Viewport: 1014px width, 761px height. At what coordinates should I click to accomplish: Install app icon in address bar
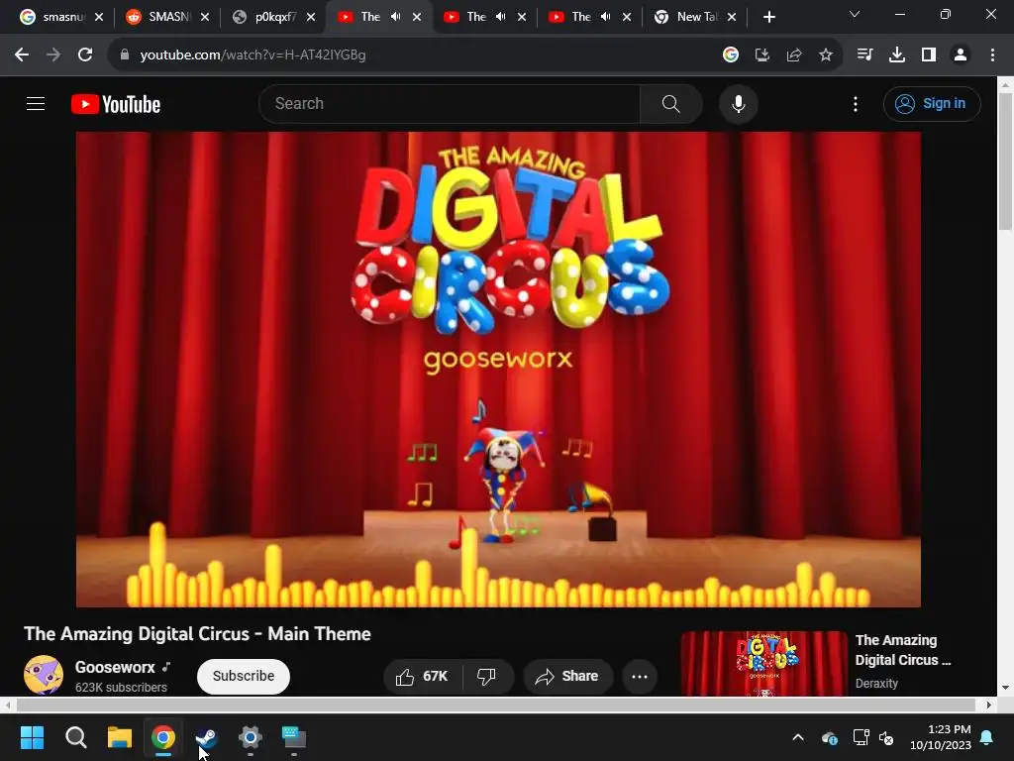[762, 55]
